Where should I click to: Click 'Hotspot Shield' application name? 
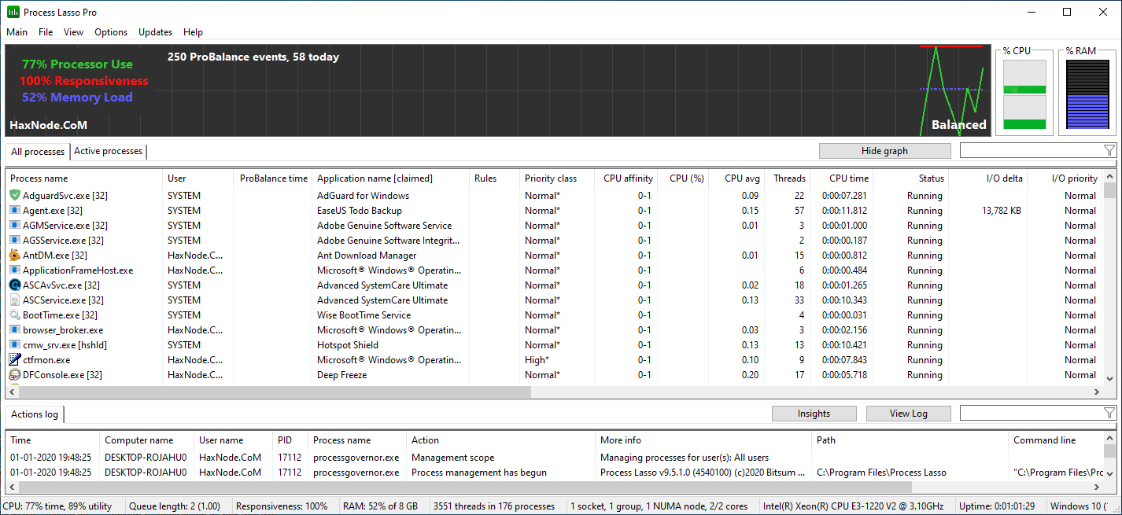click(x=348, y=344)
